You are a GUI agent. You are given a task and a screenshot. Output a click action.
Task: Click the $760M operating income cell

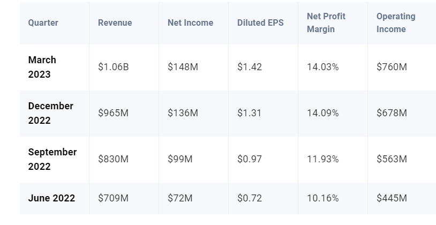tap(392, 67)
